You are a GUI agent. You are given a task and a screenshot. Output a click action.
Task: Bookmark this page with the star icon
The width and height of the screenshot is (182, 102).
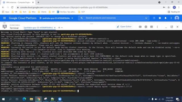pos(169,7)
